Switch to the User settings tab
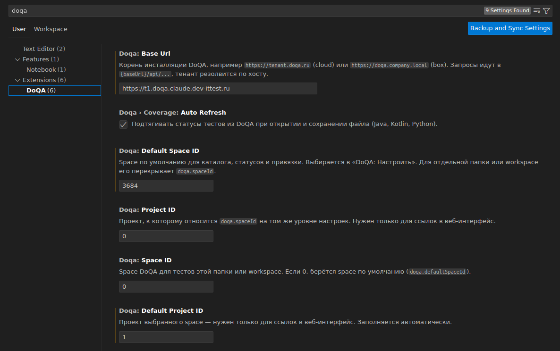The width and height of the screenshot is (560, 351). pos(19,29)
